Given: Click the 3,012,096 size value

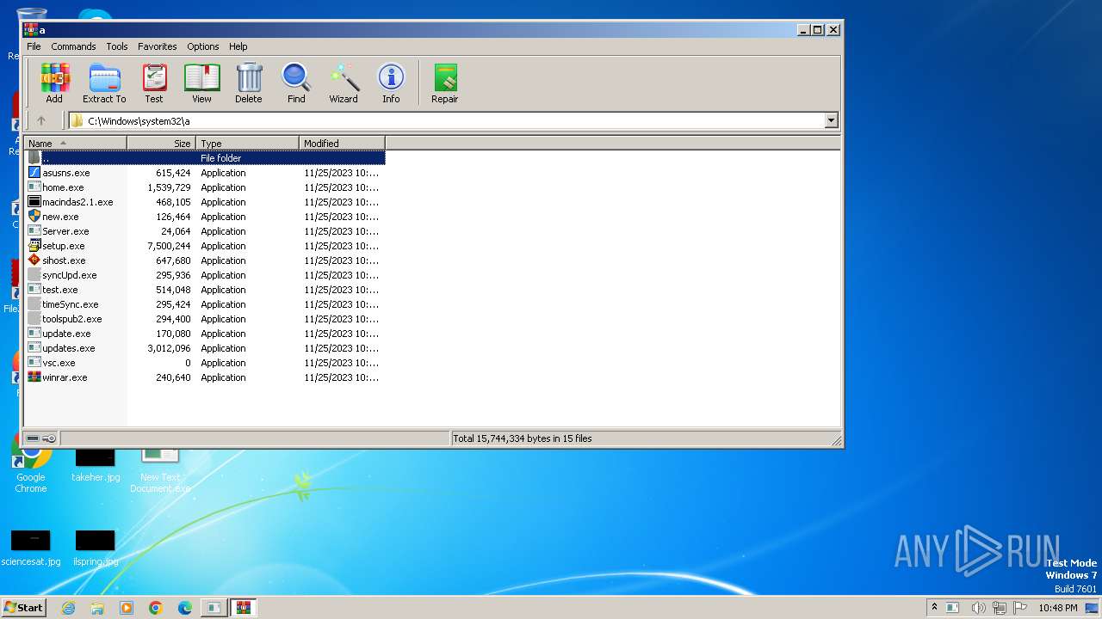Looking at the screenshot, I should [x=169, y=348].
